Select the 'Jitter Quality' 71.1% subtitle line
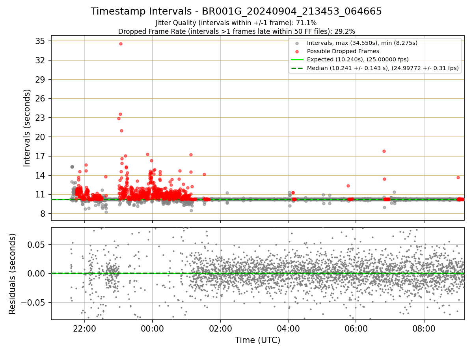This screenshot has height=354, width=473. pos(236,23)
